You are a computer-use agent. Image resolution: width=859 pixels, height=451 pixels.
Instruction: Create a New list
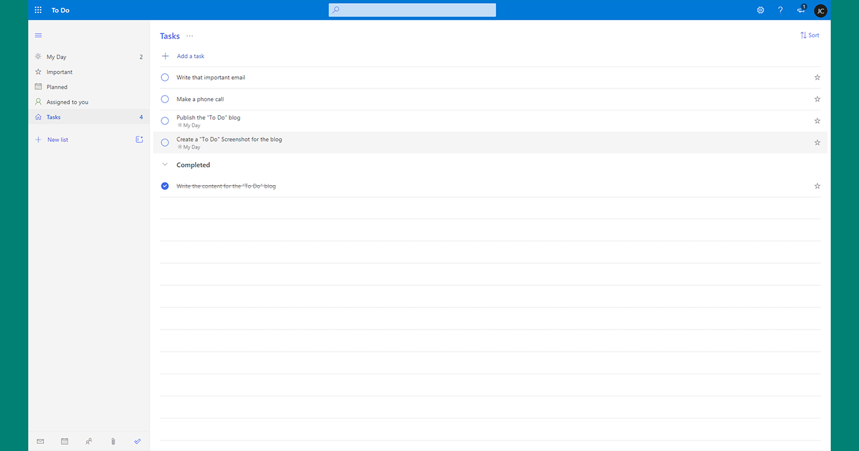pyautogui.click(x=57, y=139)
